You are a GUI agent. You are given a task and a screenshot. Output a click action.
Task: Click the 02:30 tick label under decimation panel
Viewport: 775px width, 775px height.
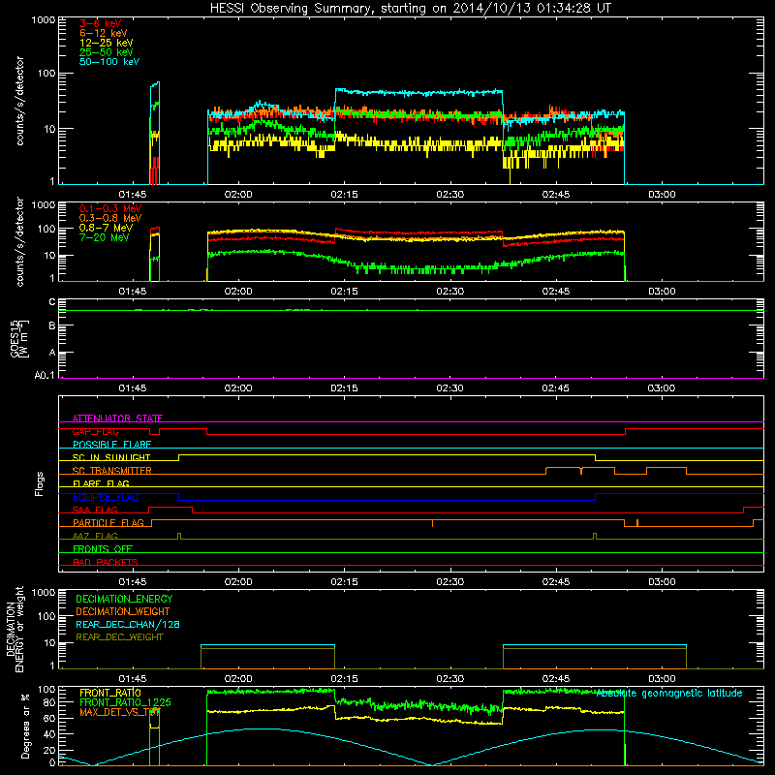click(449, 679)
